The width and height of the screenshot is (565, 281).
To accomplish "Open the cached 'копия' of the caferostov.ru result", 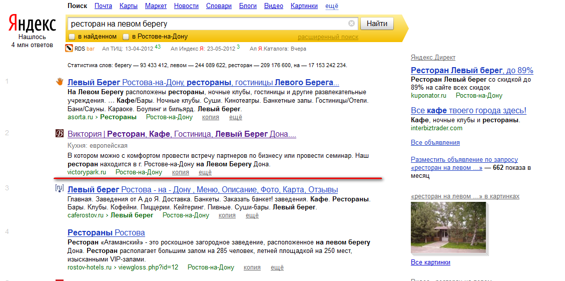I will (227, 215).
